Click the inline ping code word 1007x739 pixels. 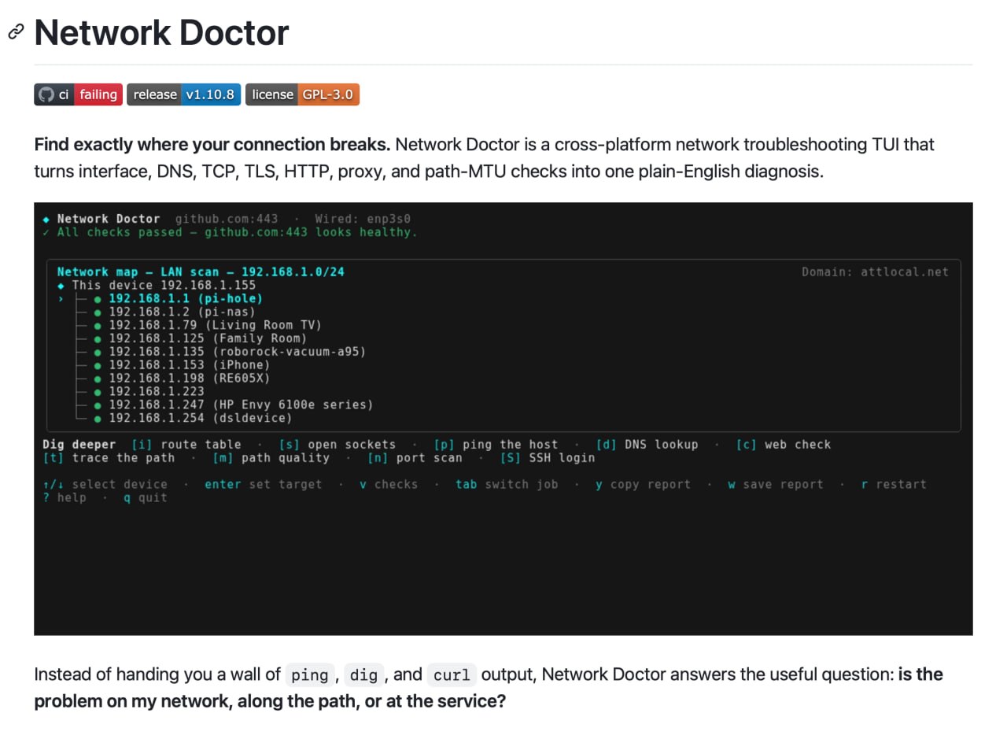(310, 675)
